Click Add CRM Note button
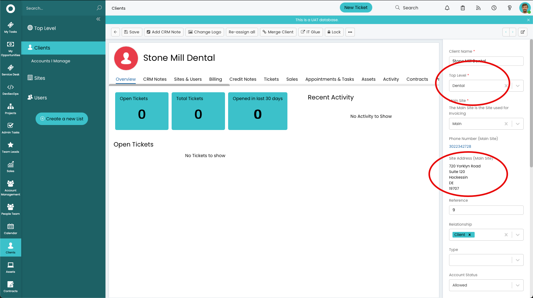The height and width of the screenshot is (298, 533). point(164,32)
